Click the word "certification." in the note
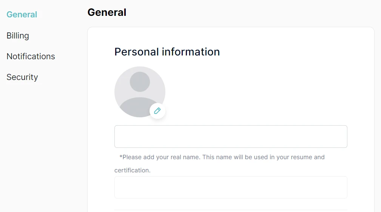Viewport: 381px width, 212px height. click(x=133, y=170)
